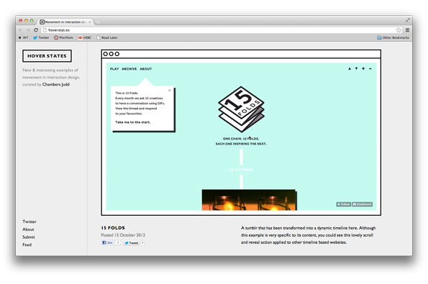Click the Posted 15 October 2012 text
The height and width of the screenshot is (284, 428).
(123, 235)
